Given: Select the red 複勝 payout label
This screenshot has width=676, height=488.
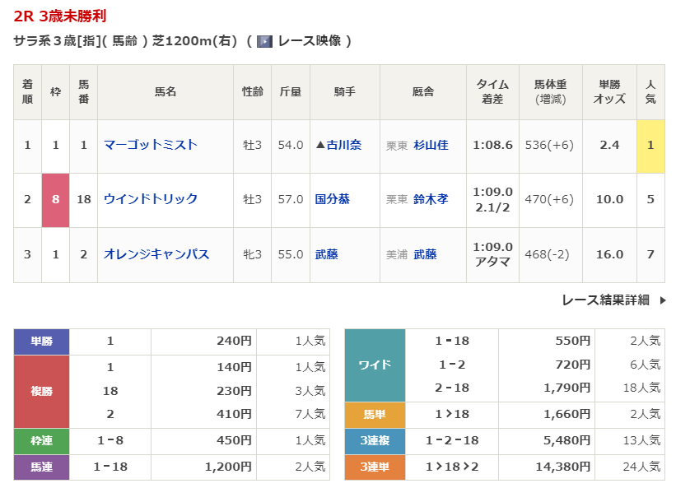Looking at the screenshot, I should click(x=41, y=391).
